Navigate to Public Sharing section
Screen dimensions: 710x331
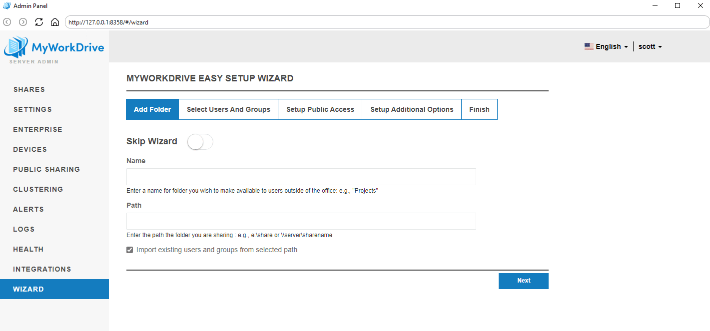coord(46,169)
